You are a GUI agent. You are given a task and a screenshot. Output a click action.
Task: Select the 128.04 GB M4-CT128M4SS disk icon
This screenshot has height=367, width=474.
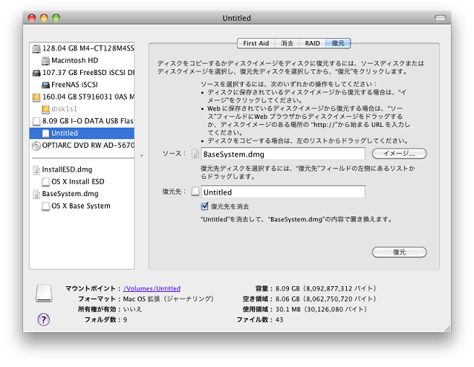(36, 48)
